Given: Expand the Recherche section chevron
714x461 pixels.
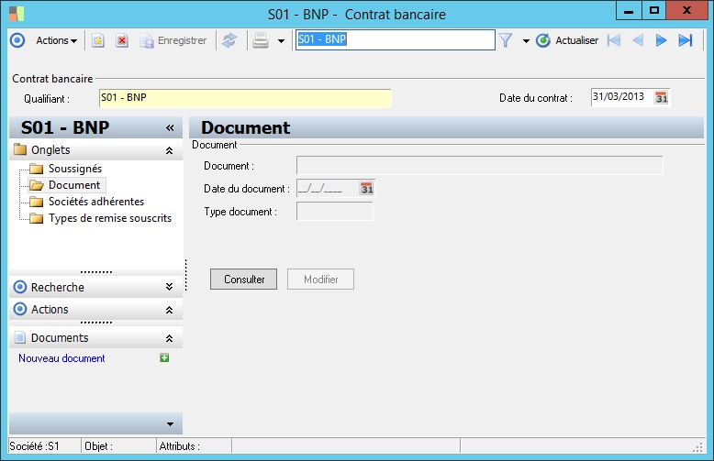Looking at the screenshot, I should (x=170, y=287).
